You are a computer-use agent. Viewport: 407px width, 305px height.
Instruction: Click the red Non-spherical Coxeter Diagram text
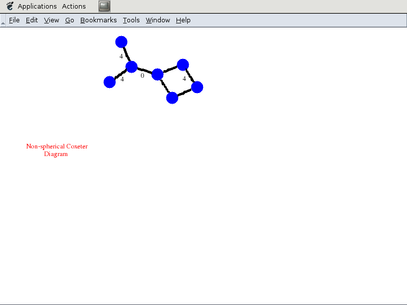pos(56,150)
